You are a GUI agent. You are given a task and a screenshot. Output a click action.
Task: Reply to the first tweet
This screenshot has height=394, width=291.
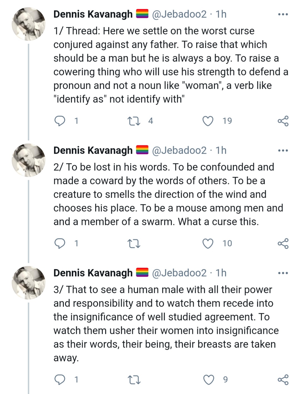60,121
